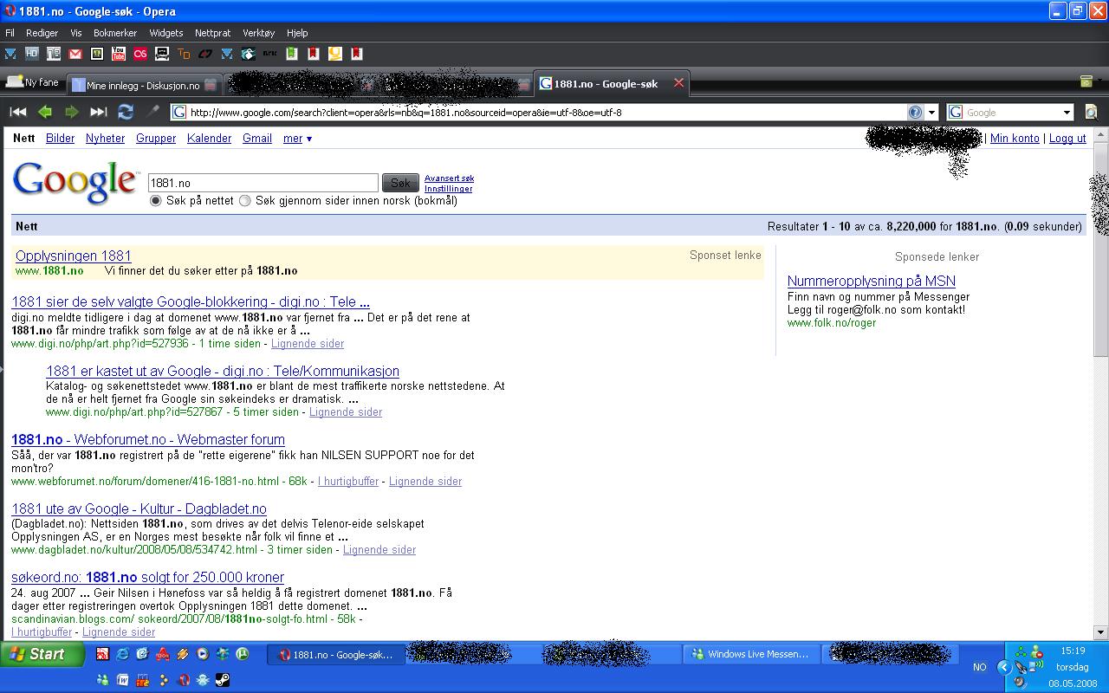The width and height of the screenshot is (1109, 693).
Task: Click the find-in-page magnifier icon
Action: click(x=1091, y=112)
